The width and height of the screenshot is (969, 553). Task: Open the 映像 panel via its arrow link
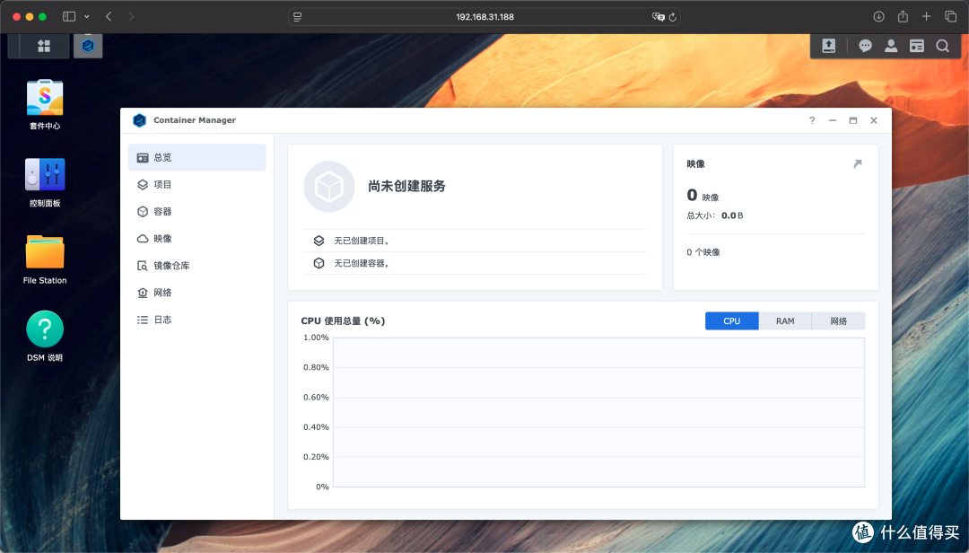point(857,163)
